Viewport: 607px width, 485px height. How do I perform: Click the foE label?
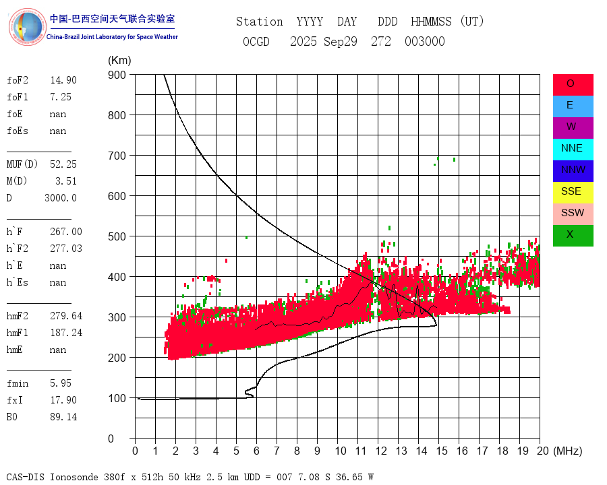coord(15,114)
